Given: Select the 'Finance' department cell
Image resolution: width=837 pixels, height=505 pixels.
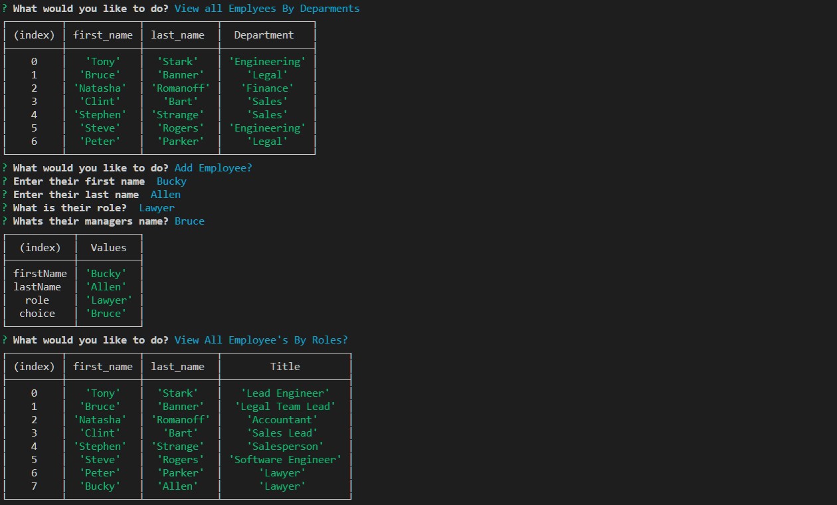Looking at the screenshot, I should [267, 88].
